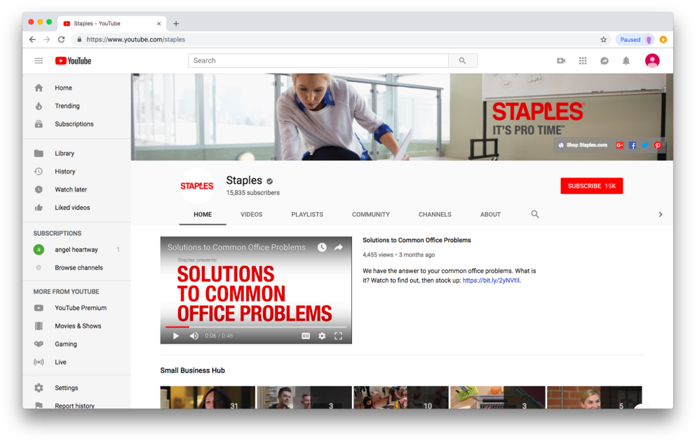This screenshot has width=695, height=442.
Task: Open video title Solutions to Common Office Problems
Action: point(417,240)
